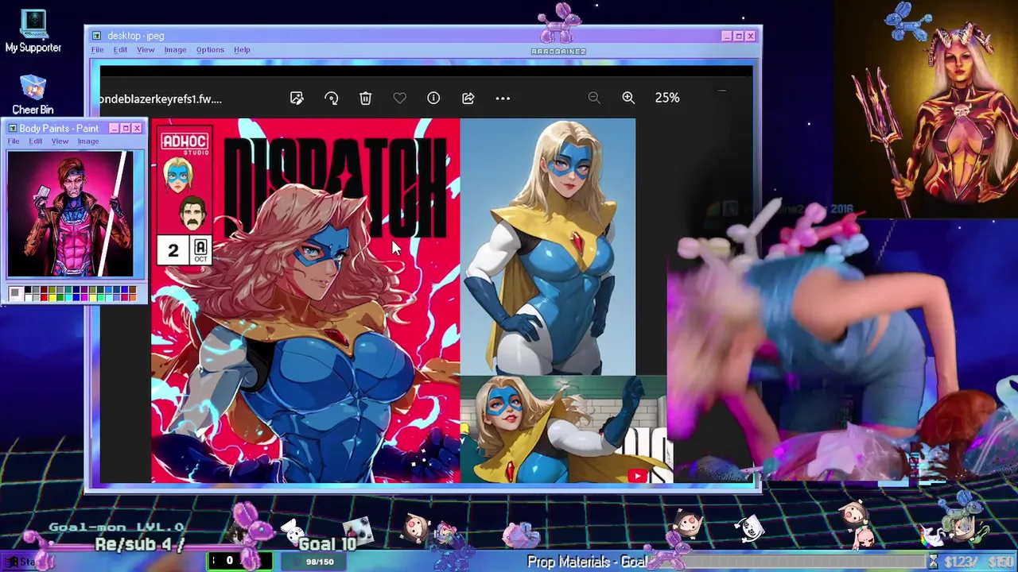Screen dimensions: 1018x572
Task: Open the Cheer Bin desktop icon
Action: 33,95
